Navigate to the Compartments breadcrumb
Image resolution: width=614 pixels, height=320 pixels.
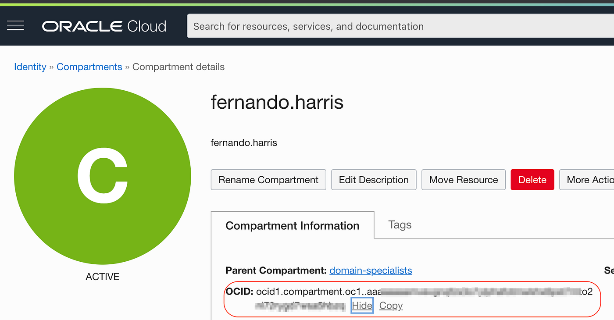[89, 67]
